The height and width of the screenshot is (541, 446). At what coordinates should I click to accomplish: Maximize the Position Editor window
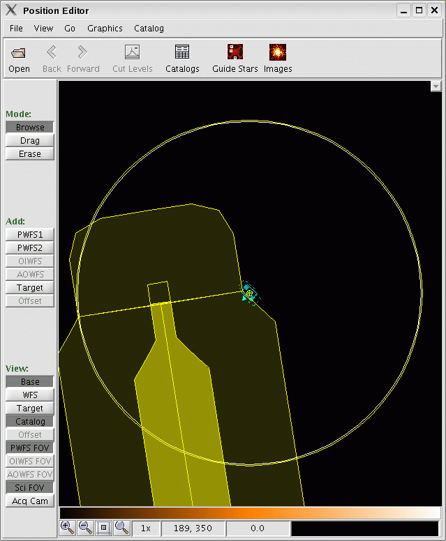[419, 10]
